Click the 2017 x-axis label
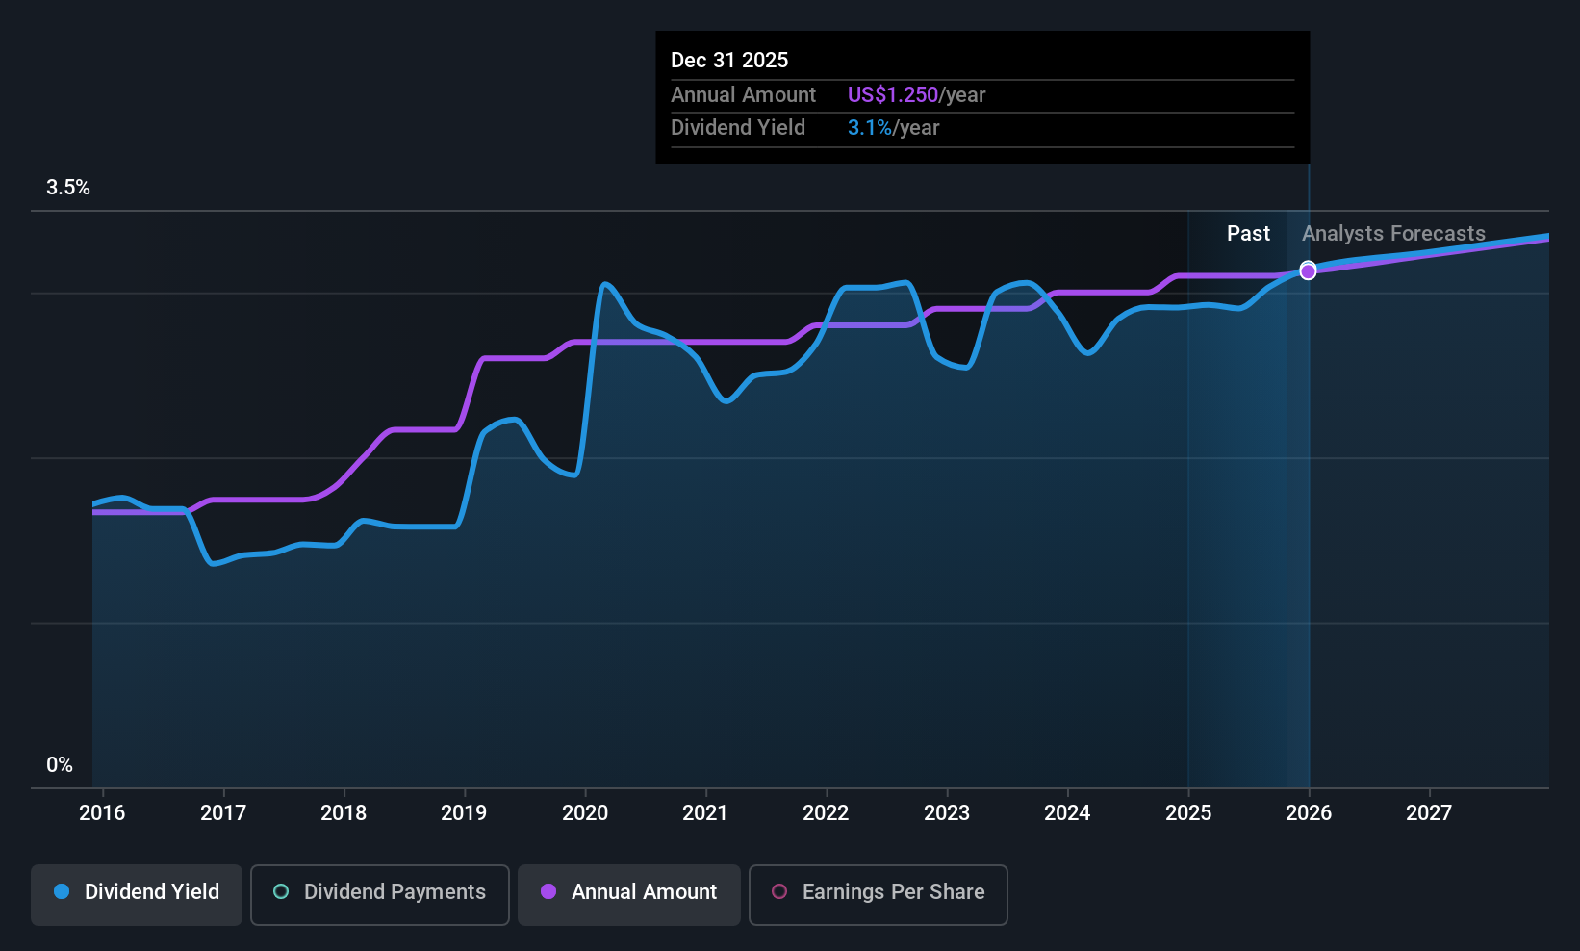1580x951 pixels. (x=223, y=813)
